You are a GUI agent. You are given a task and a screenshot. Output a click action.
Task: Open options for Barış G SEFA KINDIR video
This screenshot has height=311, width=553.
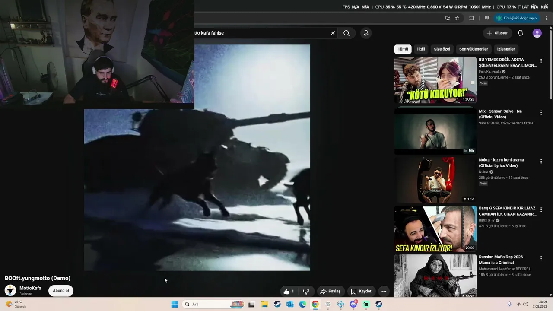[x=541, y=210]
